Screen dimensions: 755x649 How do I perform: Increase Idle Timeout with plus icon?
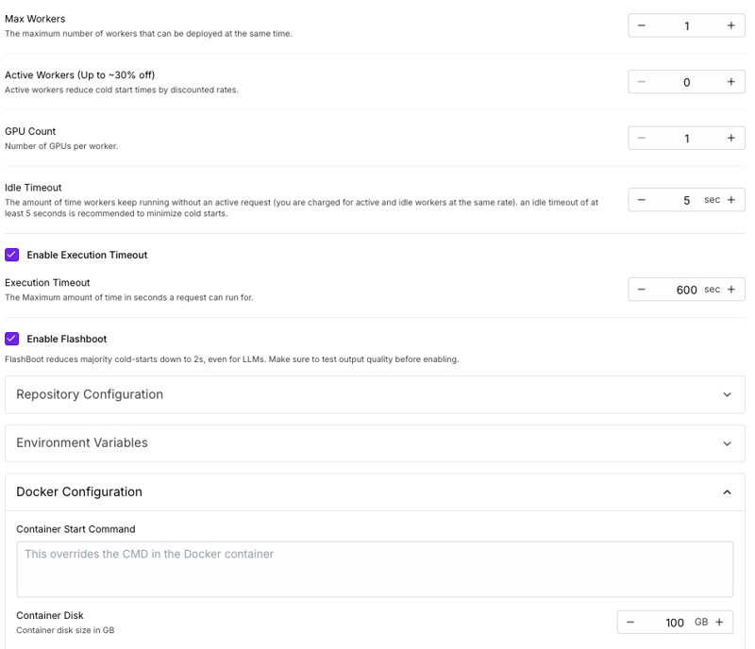click(x=730, y=200)
